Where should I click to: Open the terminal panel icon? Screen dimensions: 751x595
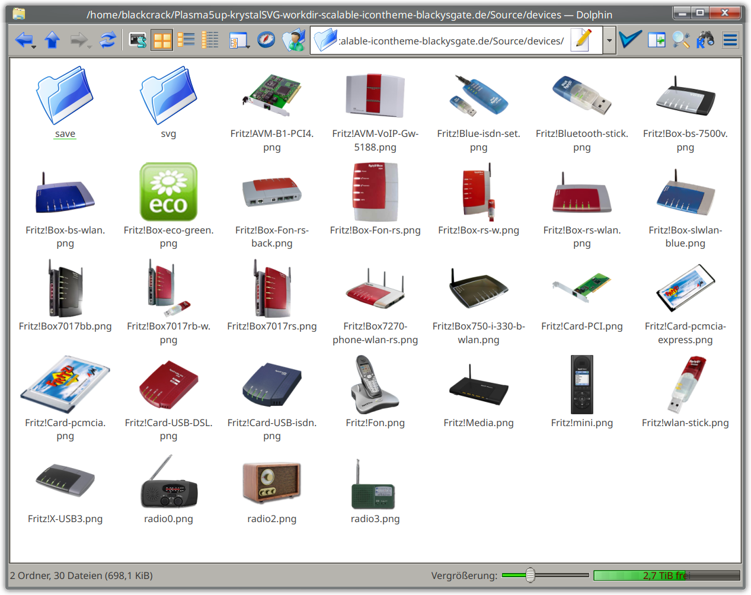[x=138, y=40]
